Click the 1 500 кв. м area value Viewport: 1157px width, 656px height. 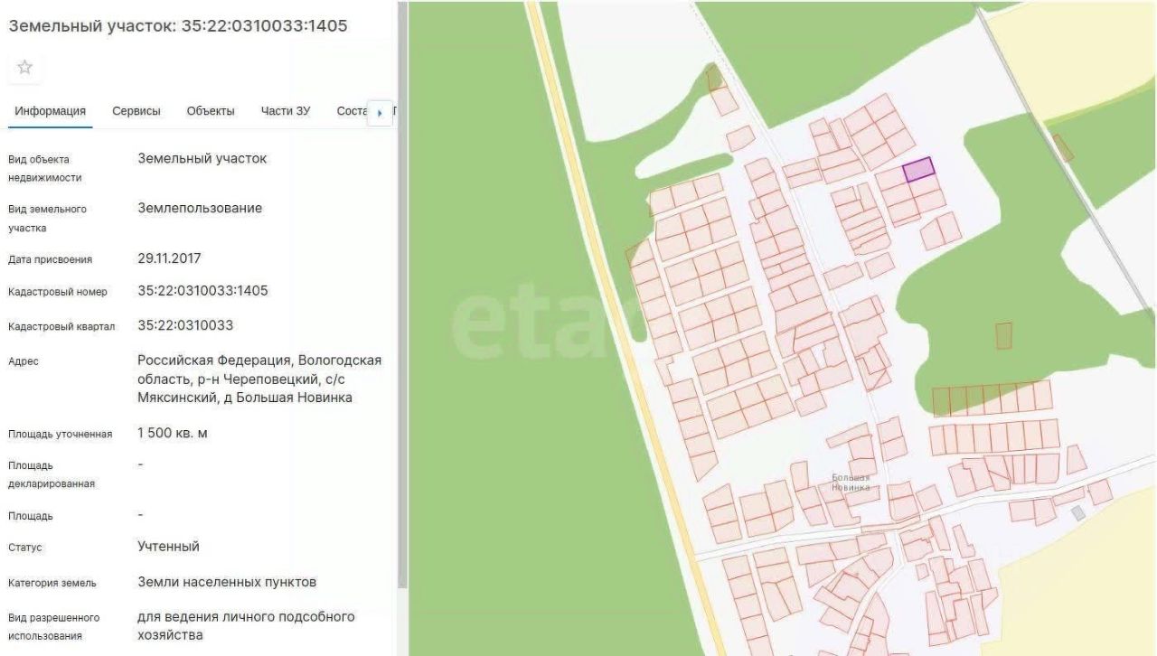173,433
